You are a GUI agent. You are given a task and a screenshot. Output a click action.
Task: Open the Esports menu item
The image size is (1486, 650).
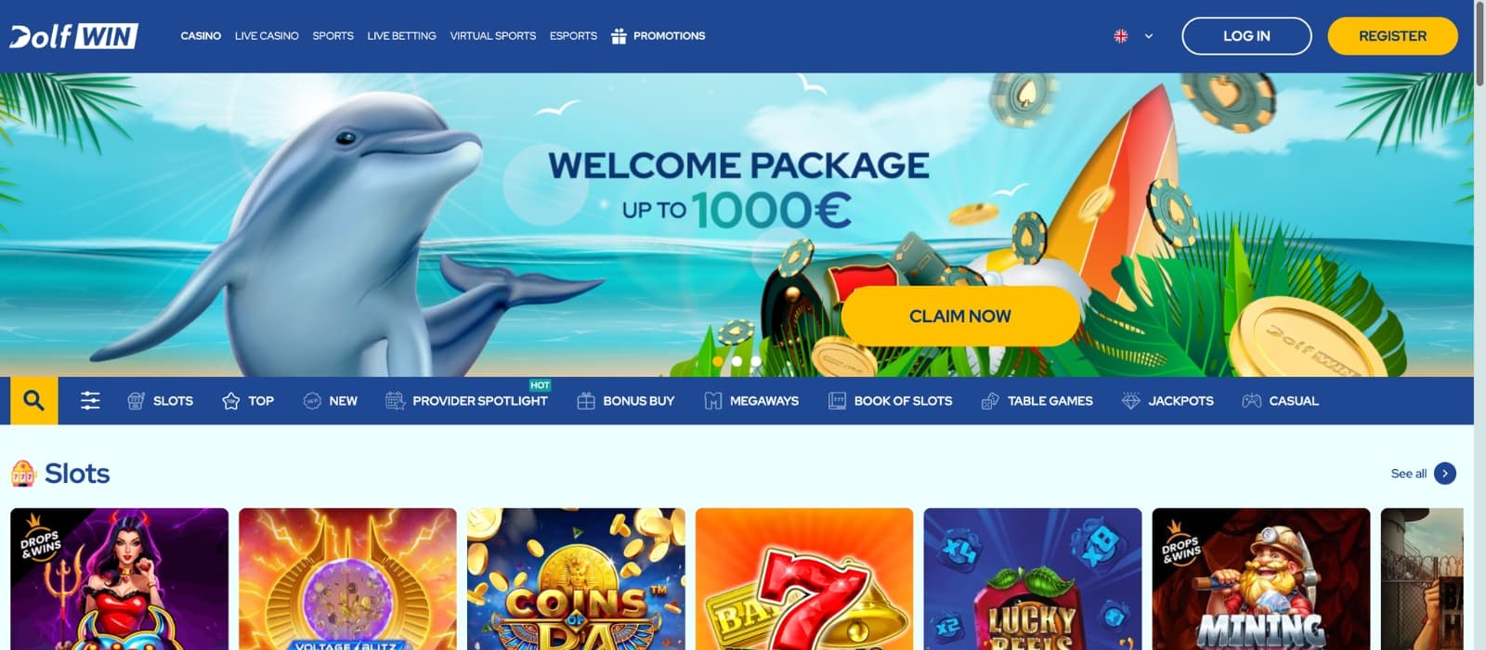[x=573, y=35]
